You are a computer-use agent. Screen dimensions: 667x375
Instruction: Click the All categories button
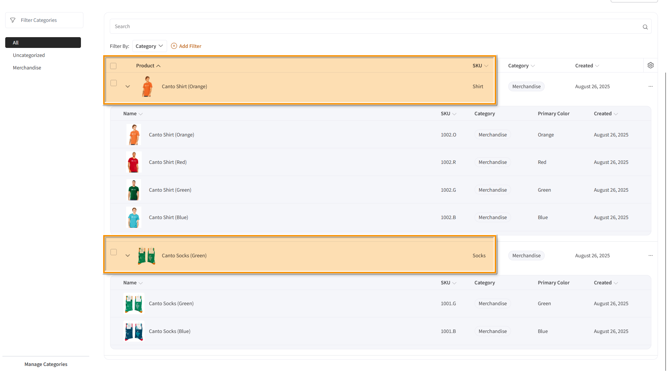coord(43,43)
